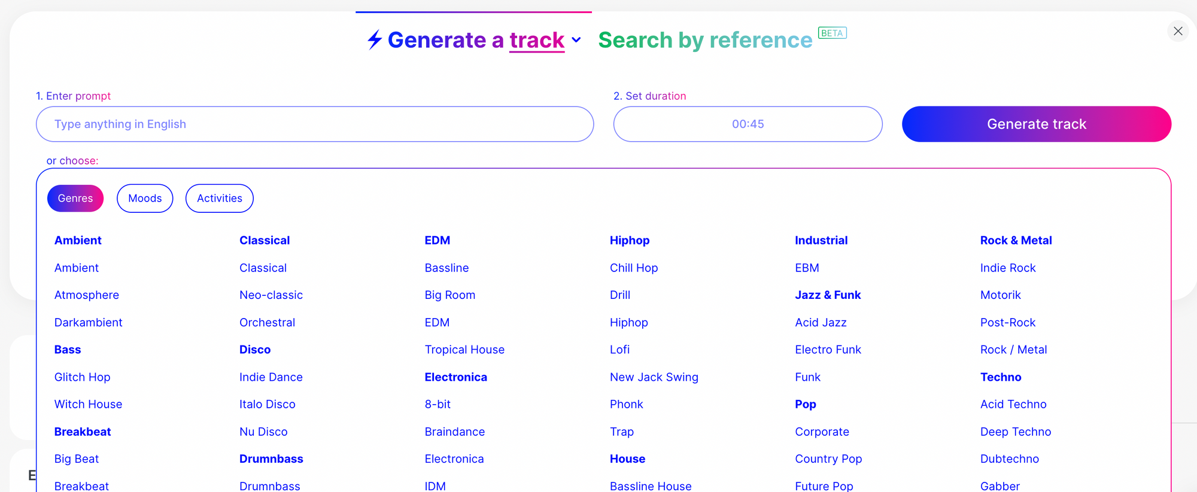
Task: Select the Big Room genre
Action: (450, 295)
